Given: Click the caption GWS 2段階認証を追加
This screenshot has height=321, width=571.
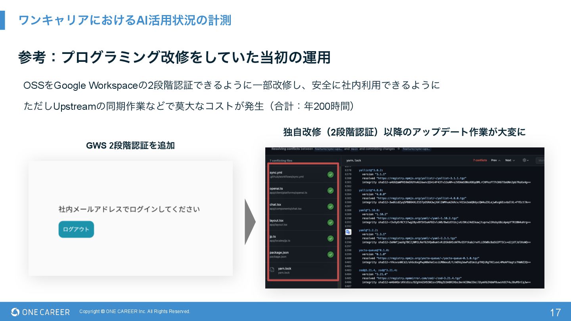Looking at the screenshot, I should pos(130,145).
